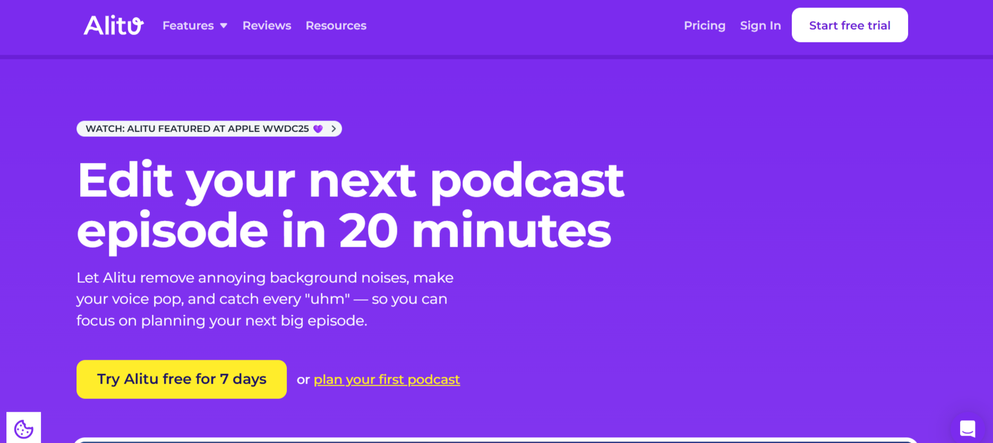Expand the Features dropdown menu
The height and width of the screenshot is (443, 993).
coord(195,25)
